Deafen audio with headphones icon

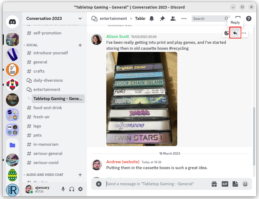[x=72, y=189]
